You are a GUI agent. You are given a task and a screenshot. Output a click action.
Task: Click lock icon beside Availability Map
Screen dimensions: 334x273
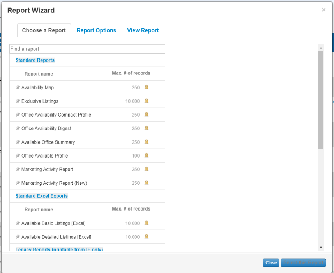[147, 87]
